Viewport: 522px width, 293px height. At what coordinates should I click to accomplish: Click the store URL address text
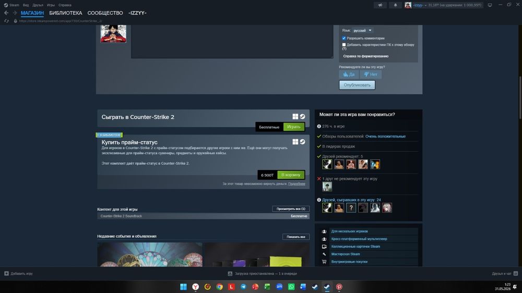(61, 21)
